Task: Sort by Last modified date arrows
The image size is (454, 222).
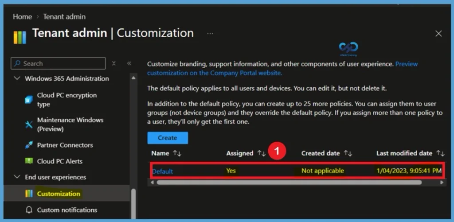Action: pos(440,153)
